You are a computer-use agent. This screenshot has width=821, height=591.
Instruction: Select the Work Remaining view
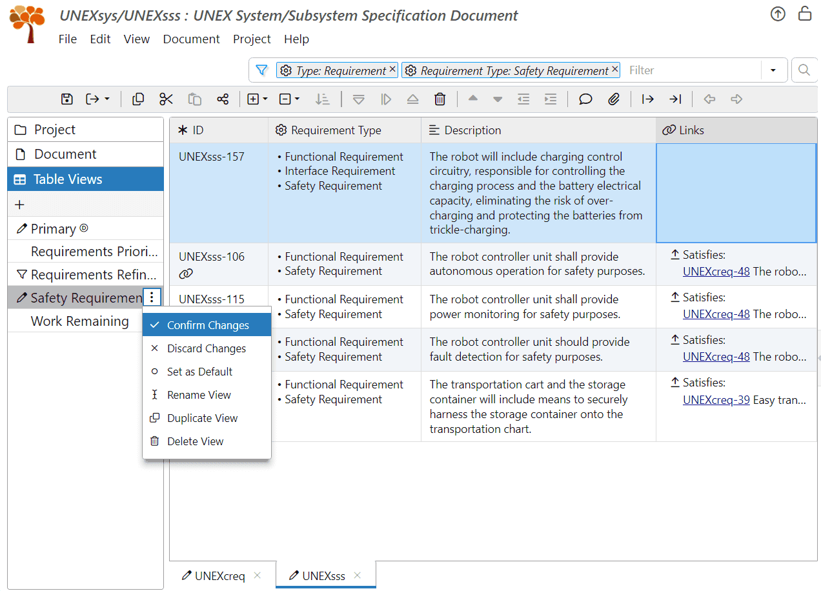point(85,321)
